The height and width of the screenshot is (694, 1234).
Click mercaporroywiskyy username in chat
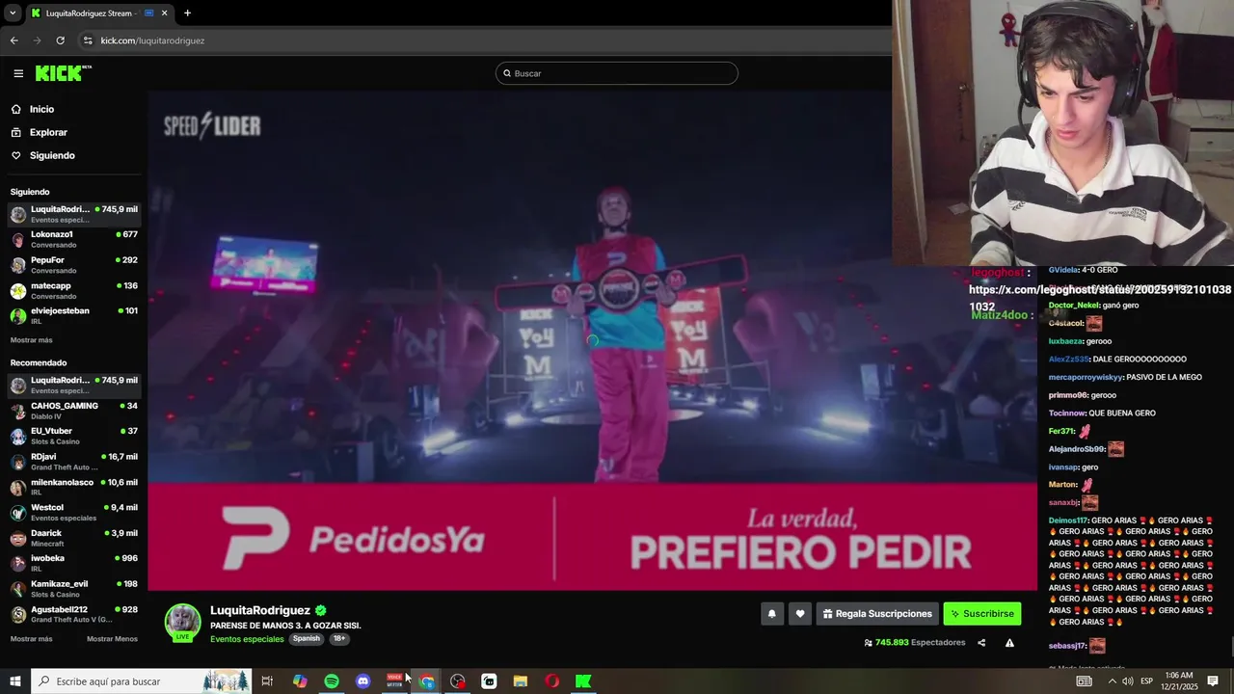click(1086, 377)
